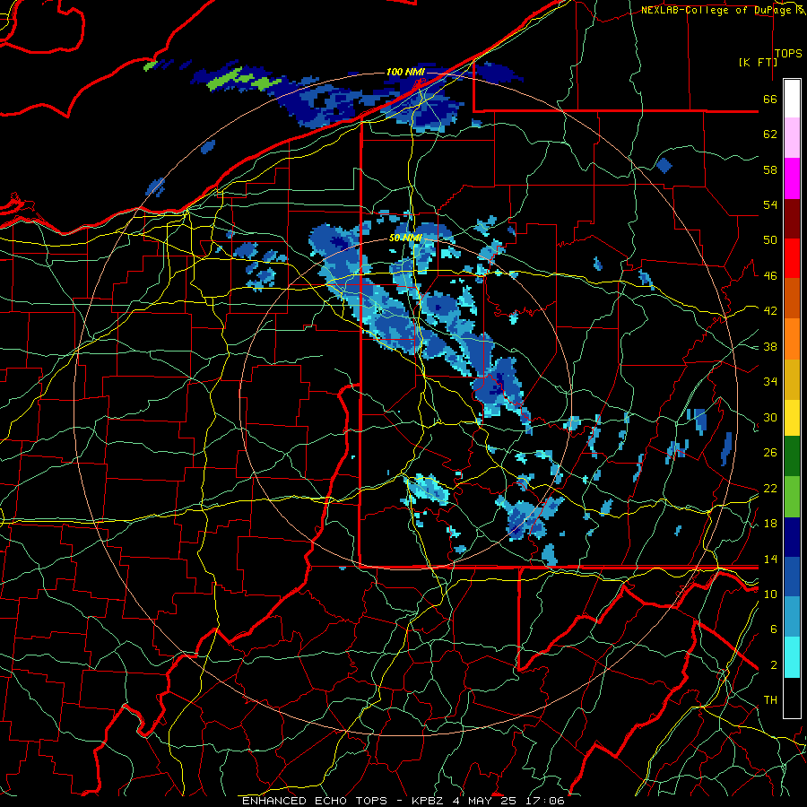Click the 62 legend scale value

[770, 134]
